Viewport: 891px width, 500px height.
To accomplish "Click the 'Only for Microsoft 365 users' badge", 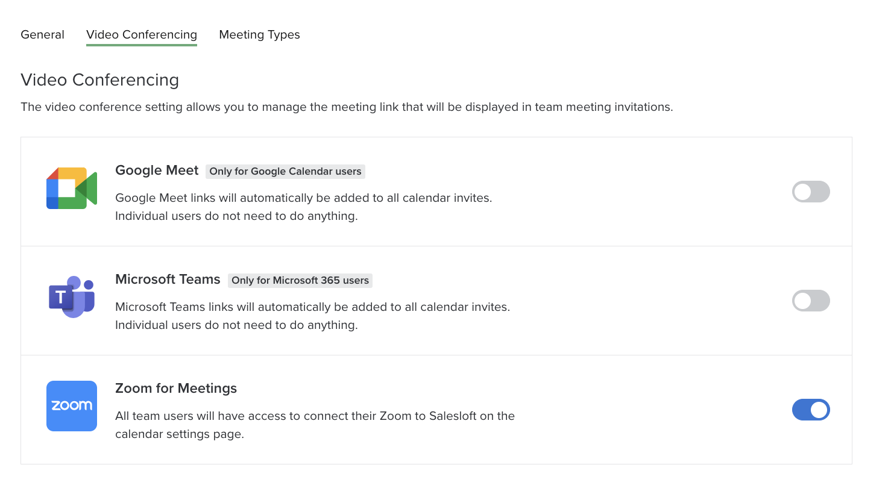I will click(300, 280).
